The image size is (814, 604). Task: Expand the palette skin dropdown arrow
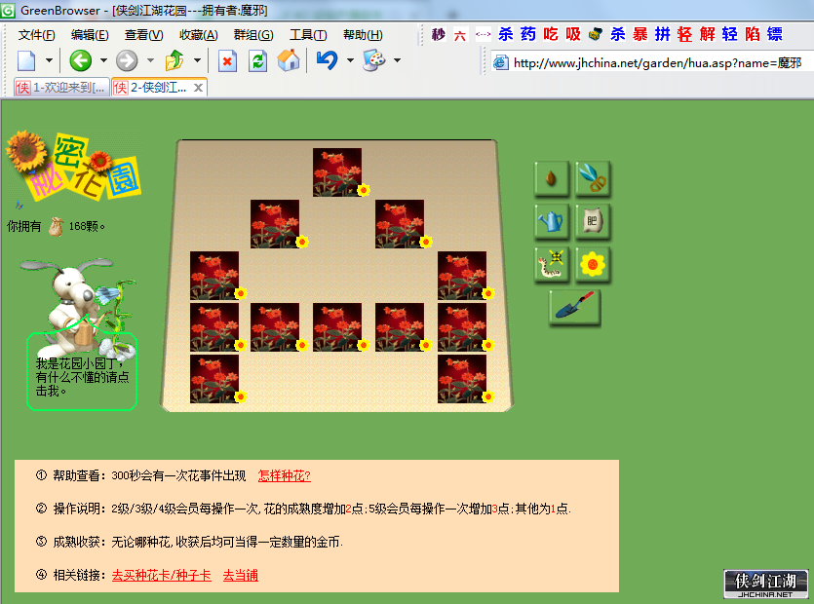397,60
